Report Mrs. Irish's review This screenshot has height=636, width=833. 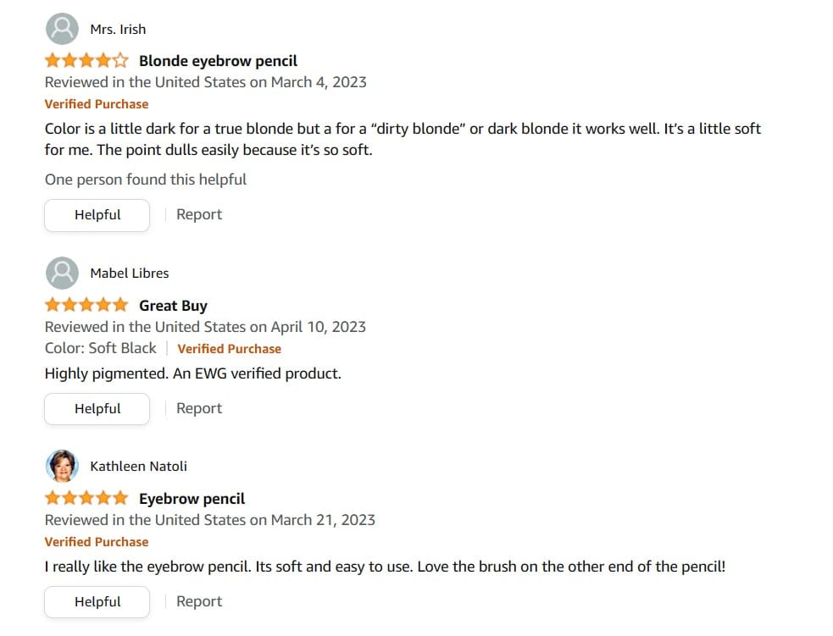point(199,215)
